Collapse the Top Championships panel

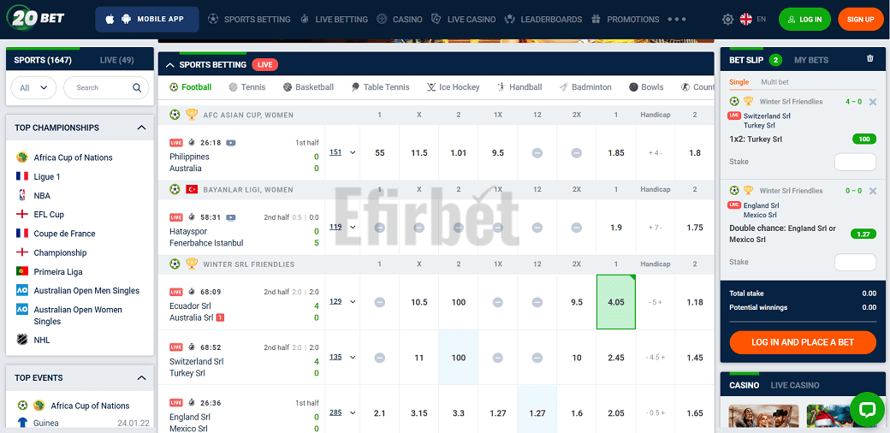click(x=141, y=128)
